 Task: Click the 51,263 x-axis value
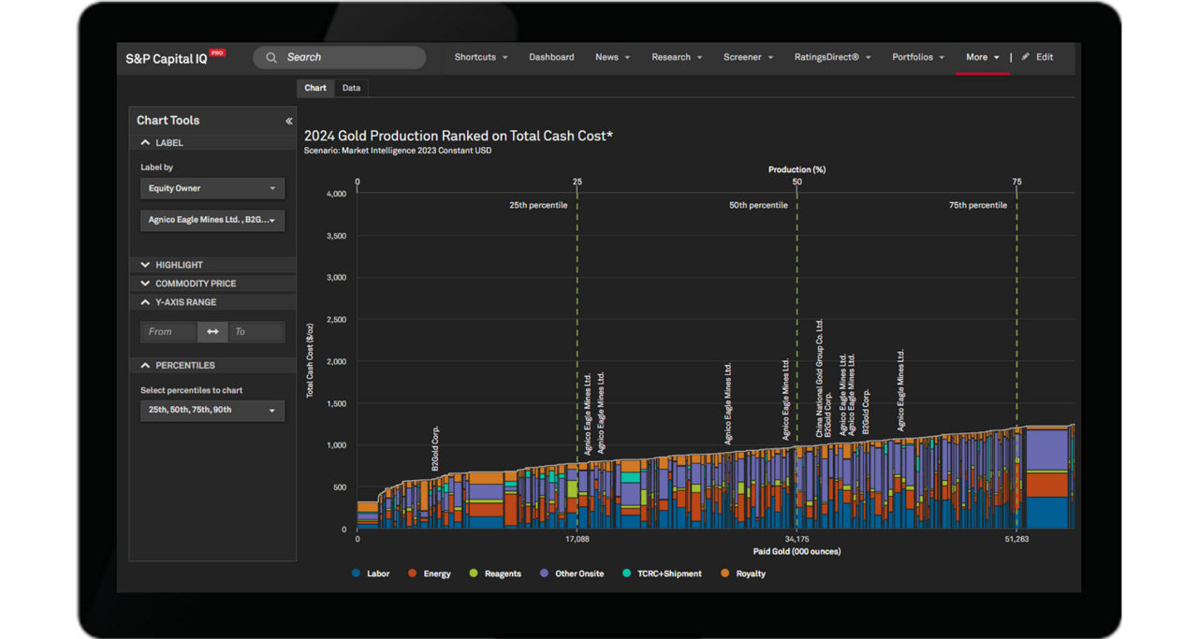[x=1016, y=539]
